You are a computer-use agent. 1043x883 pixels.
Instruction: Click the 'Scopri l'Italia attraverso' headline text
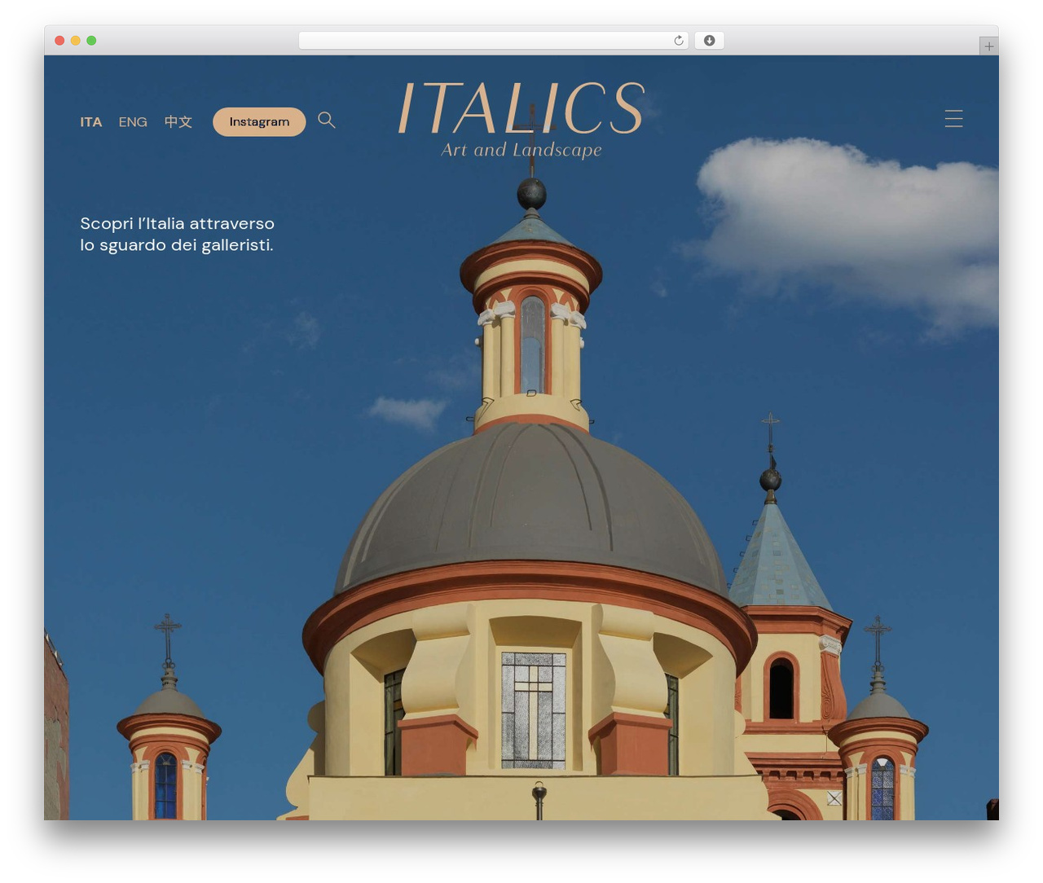click(177, 223)
